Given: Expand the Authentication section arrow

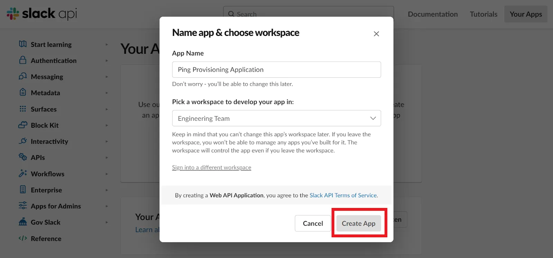Looking at the screenshot, I should click(x=107, y=61).
